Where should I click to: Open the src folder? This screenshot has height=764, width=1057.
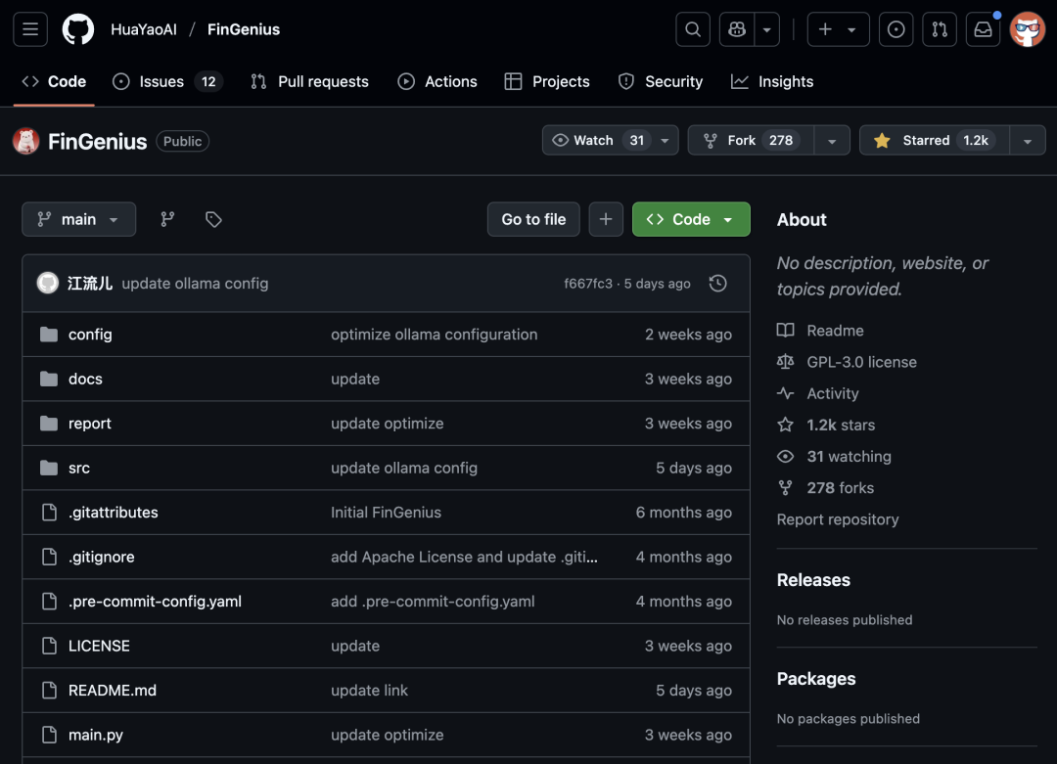(79, 468)
